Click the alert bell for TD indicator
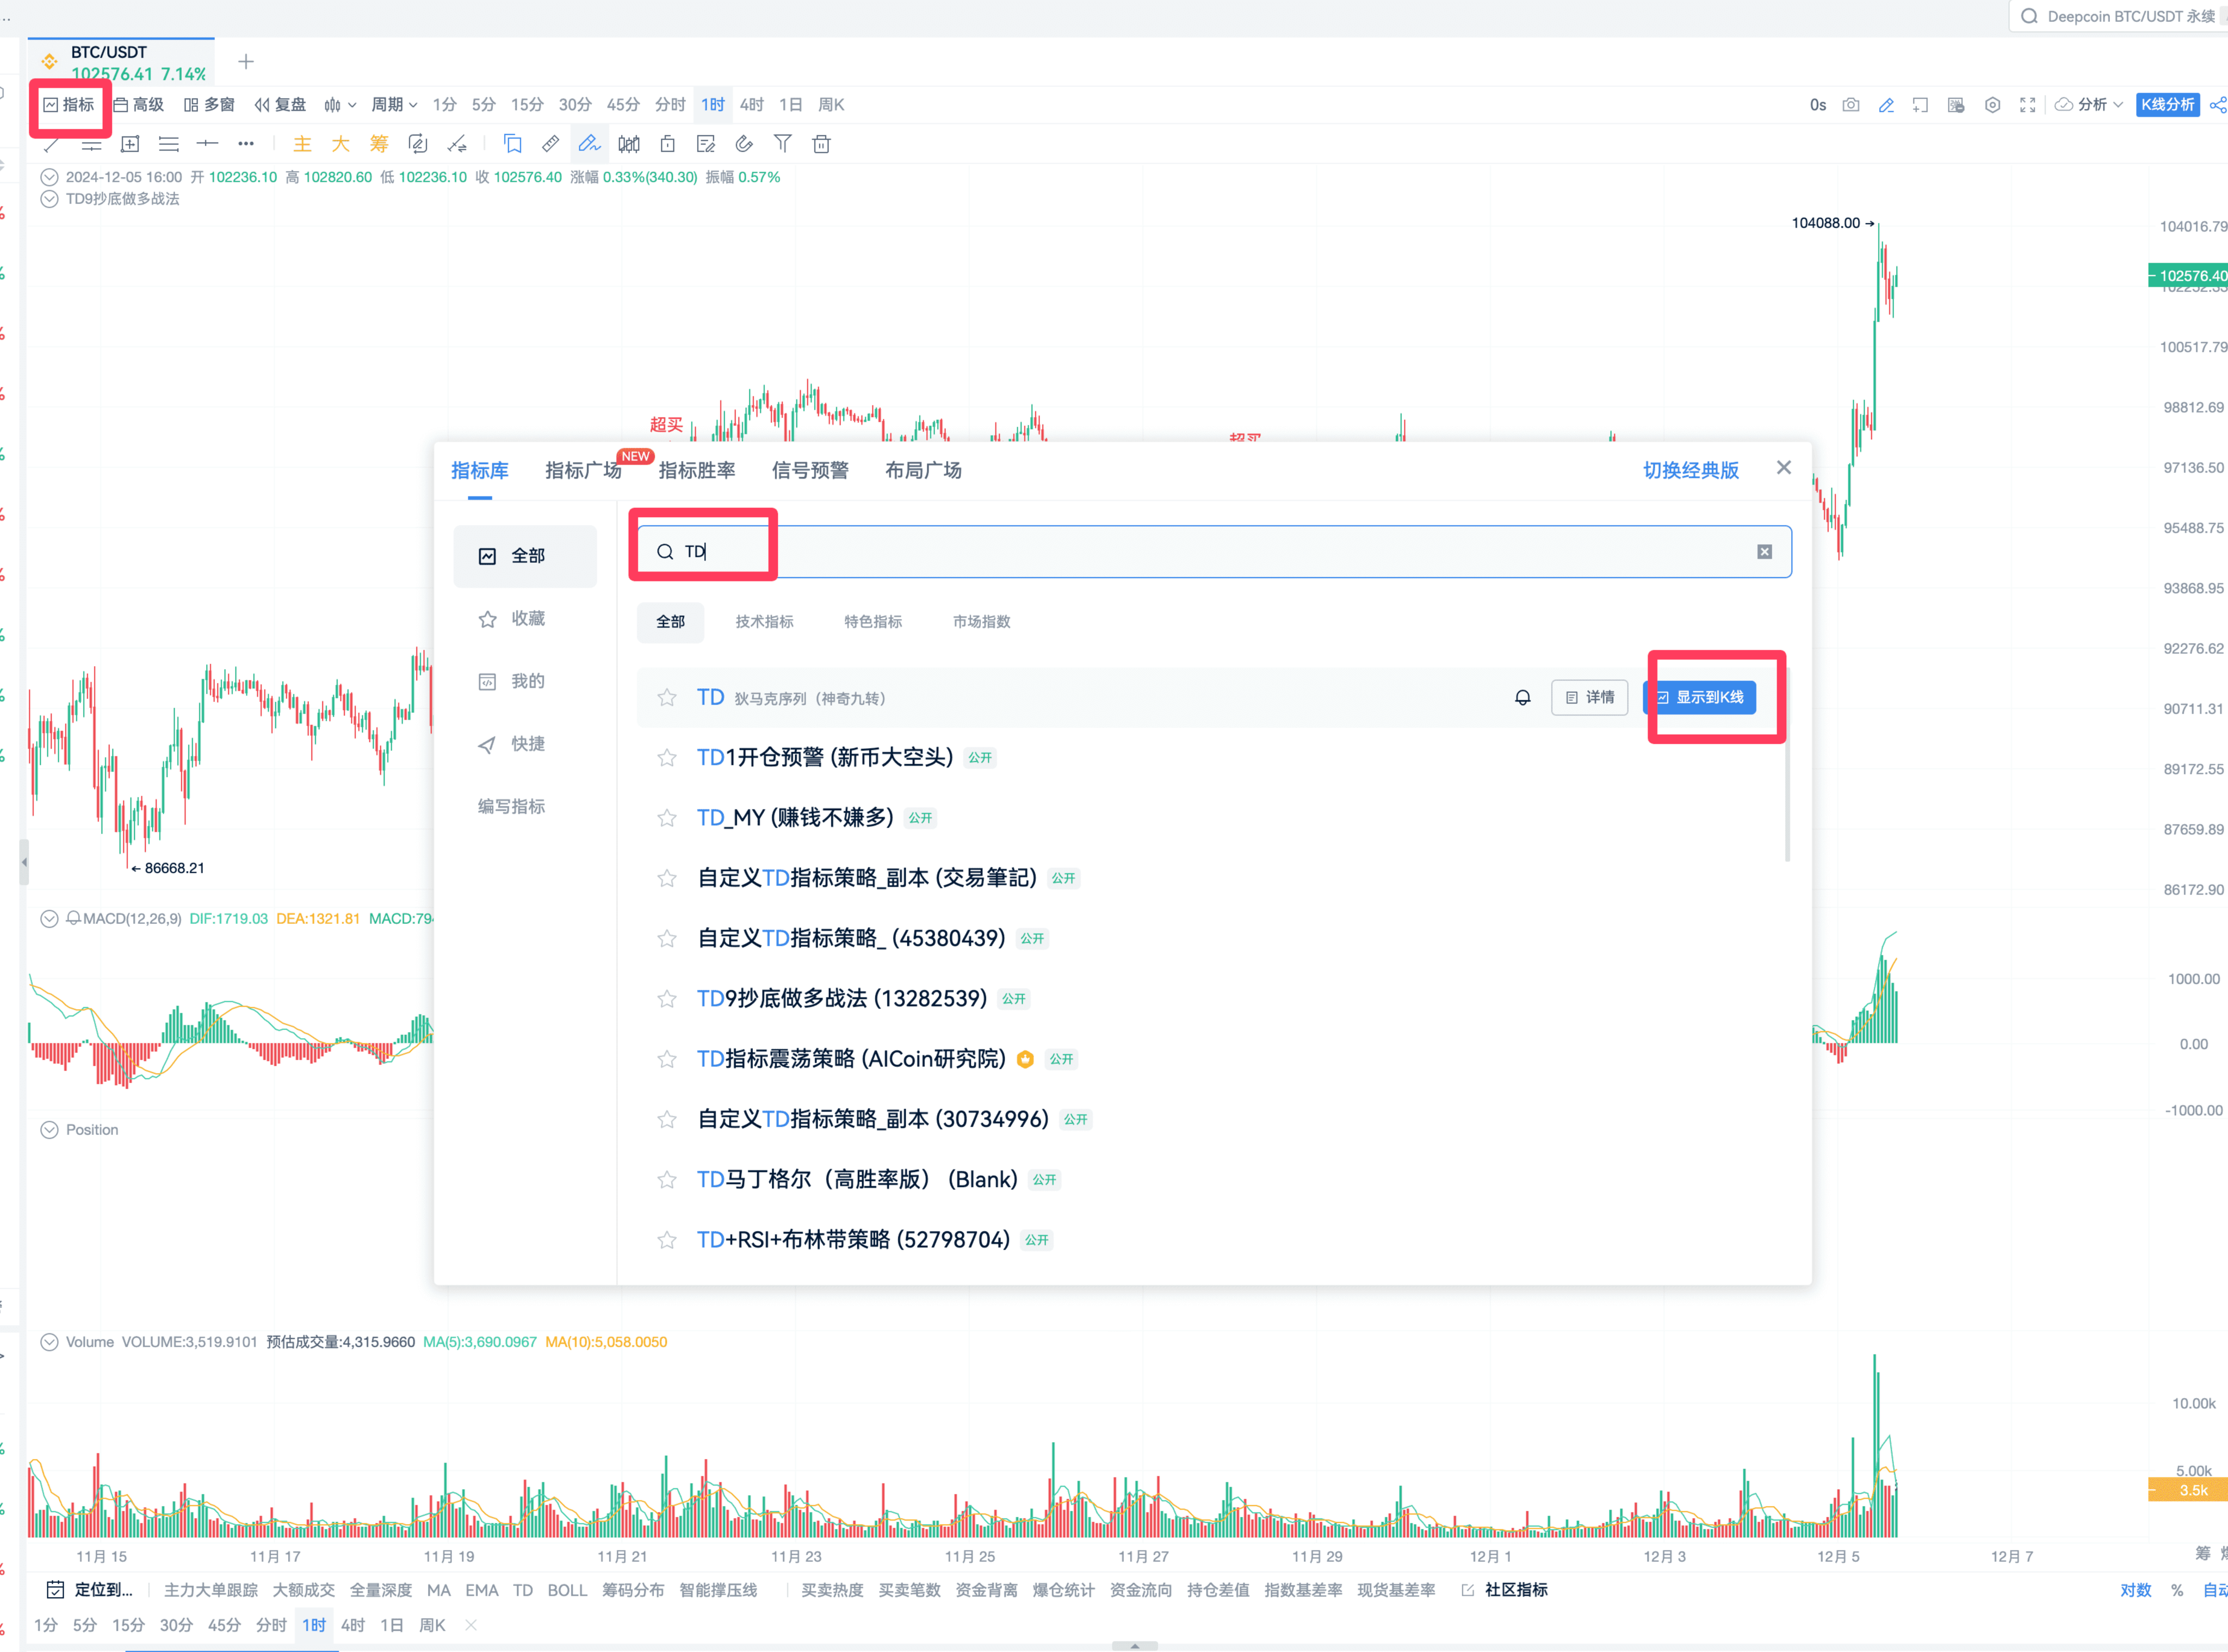The image size is (2228, 1652). pos(1523,698)
